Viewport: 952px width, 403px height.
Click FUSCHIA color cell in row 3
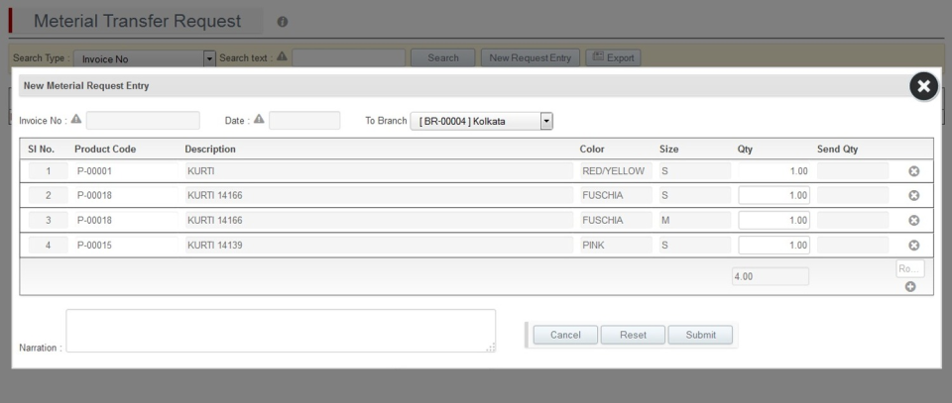pos(616,220)
